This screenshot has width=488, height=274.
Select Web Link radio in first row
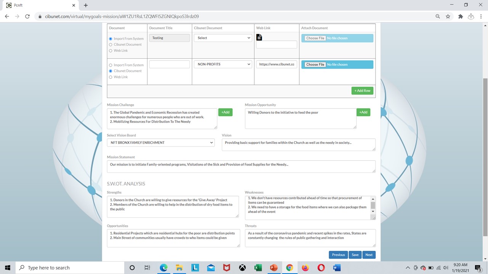[111, 51]
